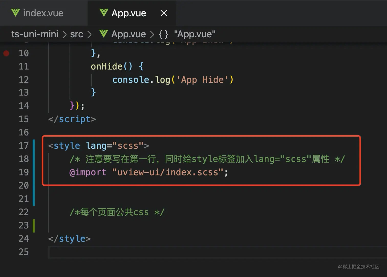Click line number 24 in gutter

(x=24, y=239)
